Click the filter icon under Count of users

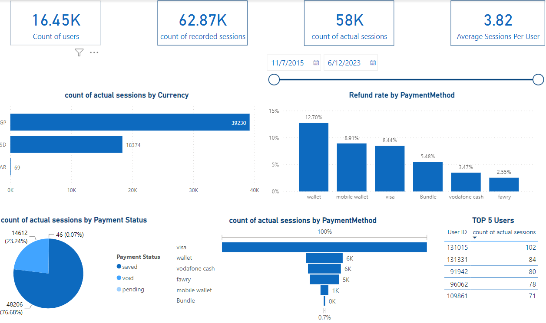[x=79, y=52]
